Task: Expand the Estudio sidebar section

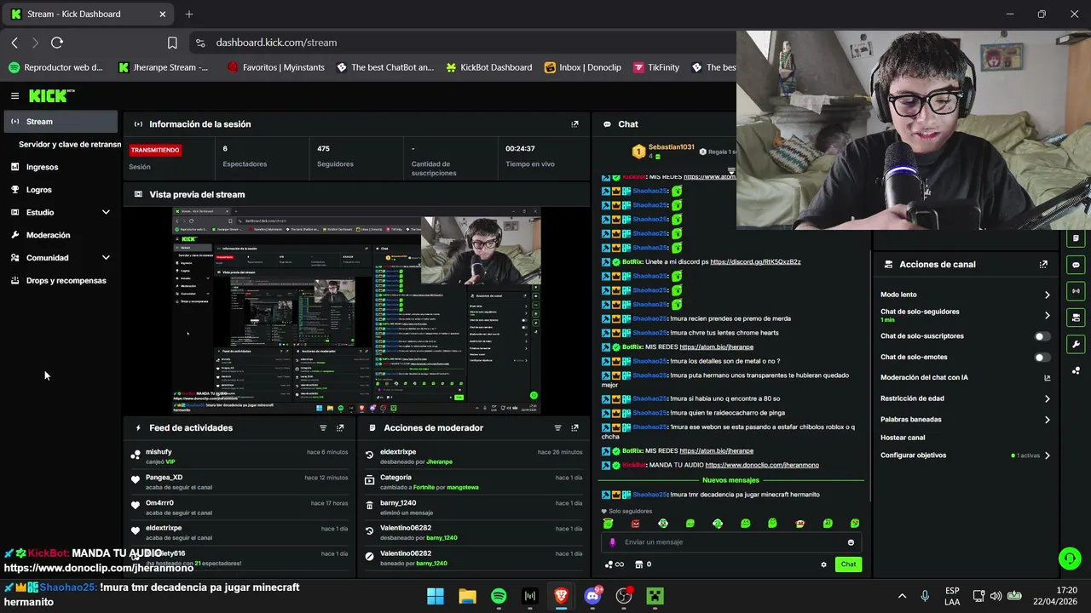Action: click(106, 213)
